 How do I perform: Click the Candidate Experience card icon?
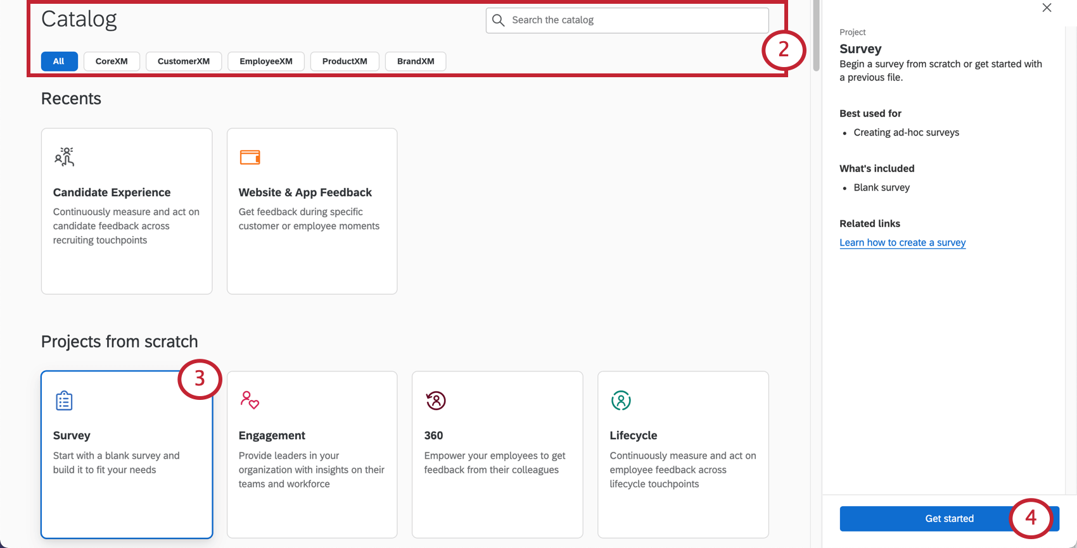pyautogui.click(x=65, y=157)
